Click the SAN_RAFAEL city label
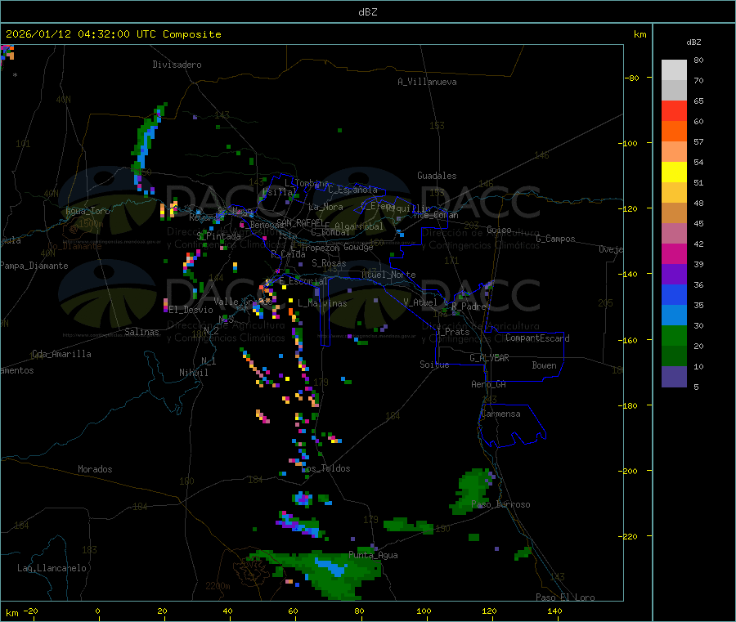Screen dimensions: 736x622 pyautogui.click(x=300, y=222)
